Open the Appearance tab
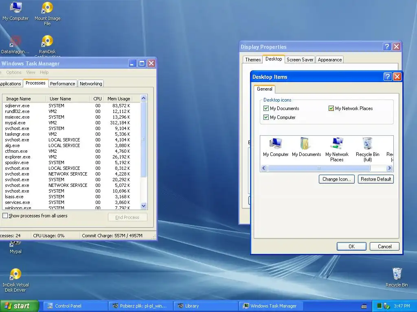 click(x=330, y=60)
